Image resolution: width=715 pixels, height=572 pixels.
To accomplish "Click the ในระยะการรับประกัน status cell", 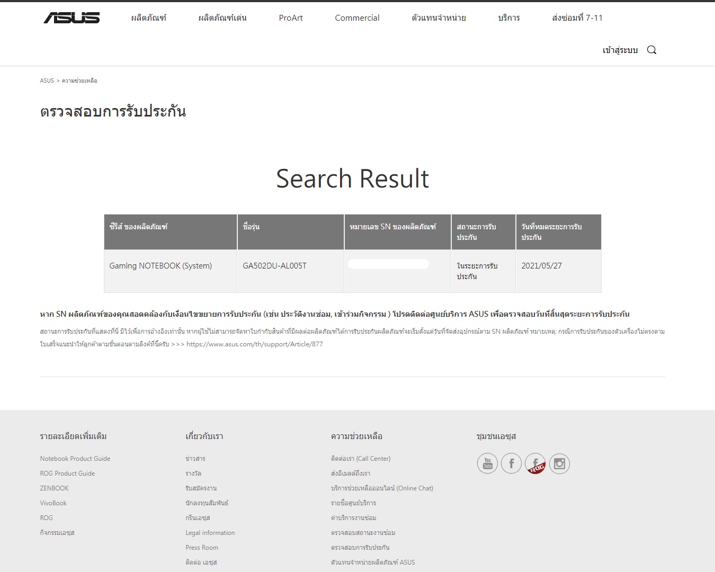I will coord(483,271).
